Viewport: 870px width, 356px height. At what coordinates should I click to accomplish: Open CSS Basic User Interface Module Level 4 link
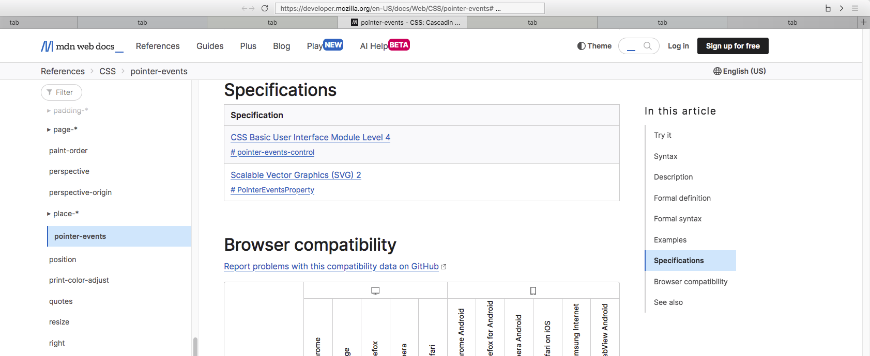coord(310,137)
